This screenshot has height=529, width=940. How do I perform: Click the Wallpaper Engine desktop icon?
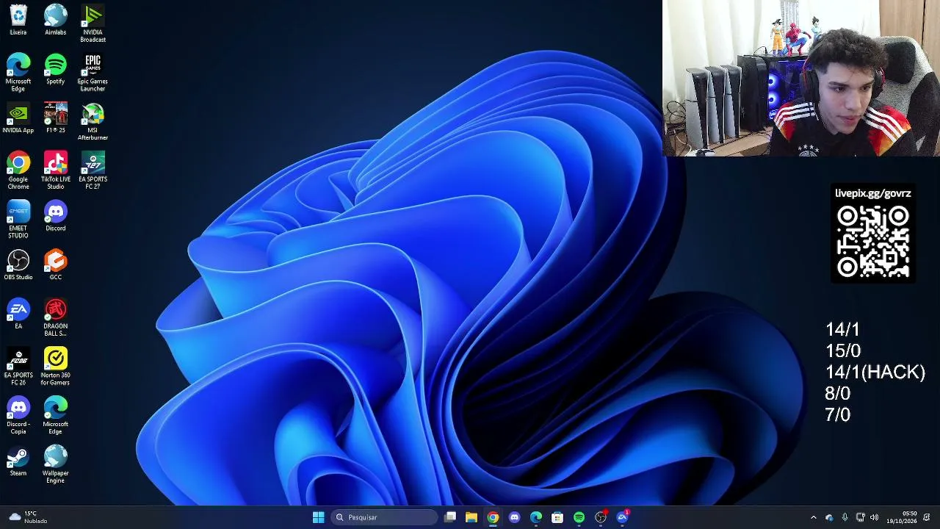coord(56,465)
